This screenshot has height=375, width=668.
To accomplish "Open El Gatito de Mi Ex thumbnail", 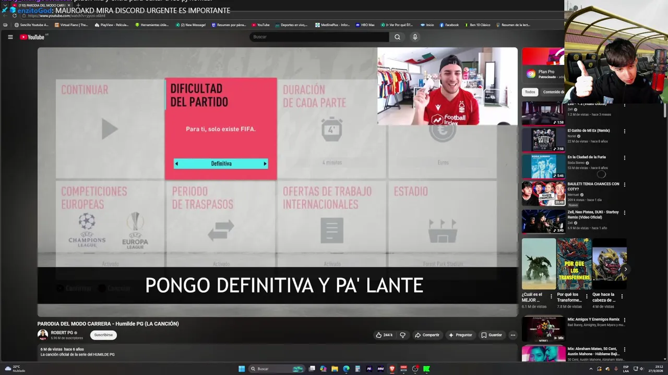I will [x=543, y=139].
